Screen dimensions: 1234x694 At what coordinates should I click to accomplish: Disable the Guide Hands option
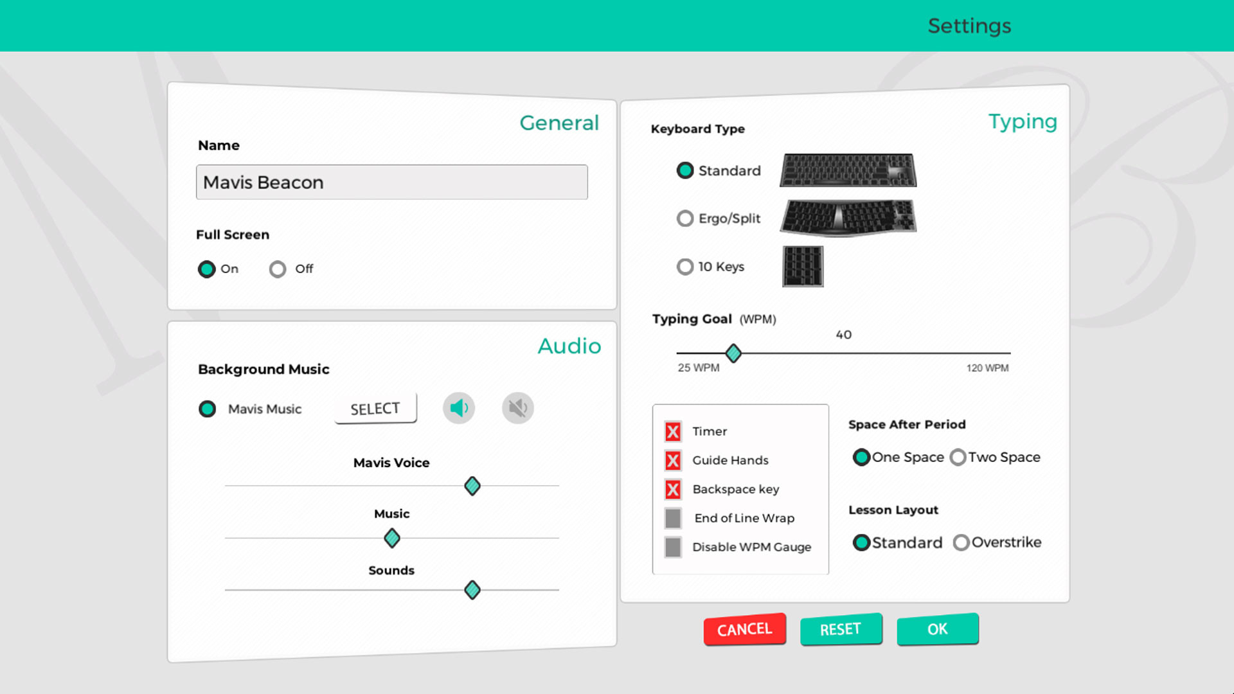[x=673, y=460]
